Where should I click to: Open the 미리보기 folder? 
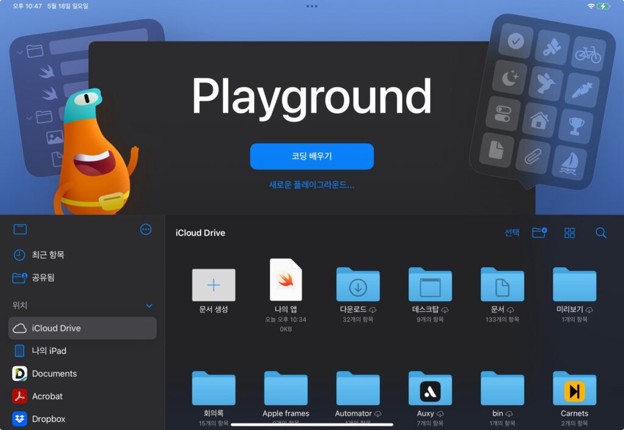click(x=574, y=284)
